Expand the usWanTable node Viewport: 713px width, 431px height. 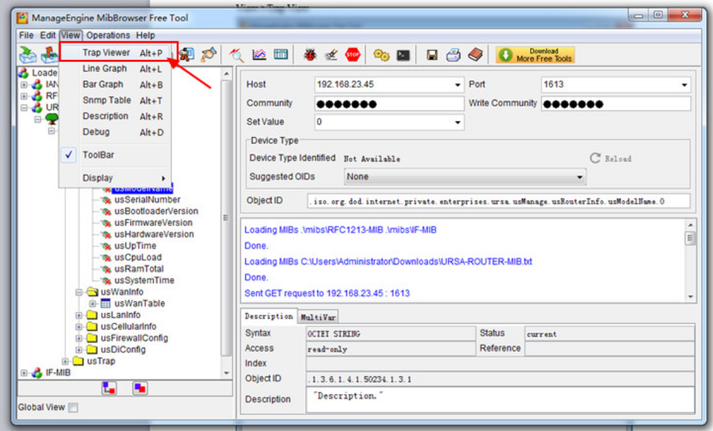[x=92, y=303]
